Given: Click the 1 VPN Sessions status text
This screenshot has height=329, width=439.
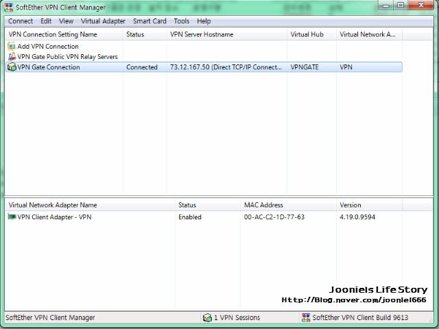Looking at the screenshot, I should 237,317.
